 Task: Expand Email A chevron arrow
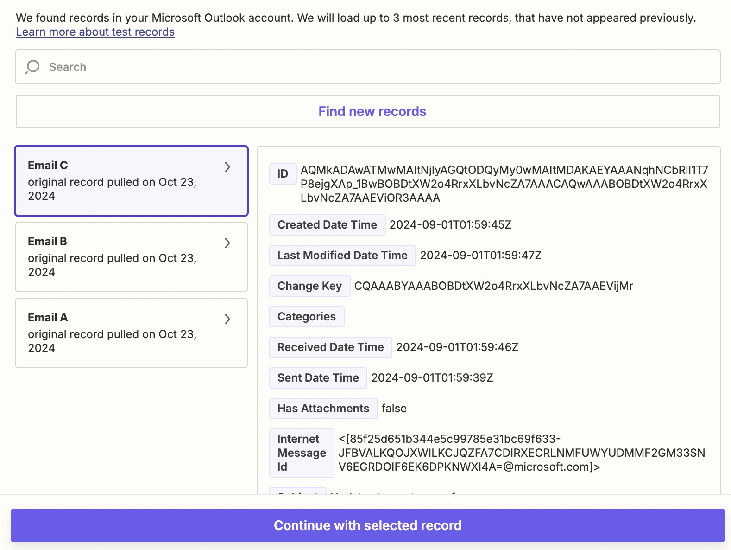[x=227, y=319]
